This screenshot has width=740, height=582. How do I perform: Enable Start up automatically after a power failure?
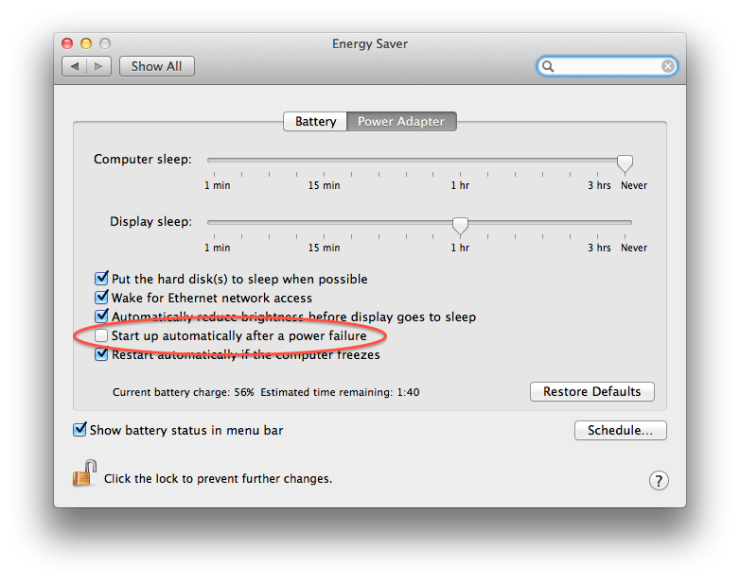[x=101, y=335]
